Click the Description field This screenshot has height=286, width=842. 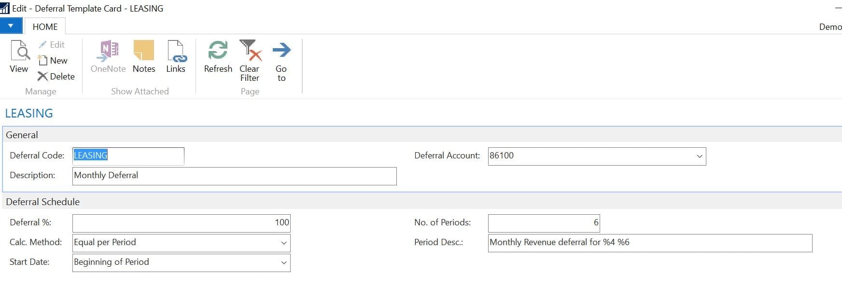coord(235,176)
